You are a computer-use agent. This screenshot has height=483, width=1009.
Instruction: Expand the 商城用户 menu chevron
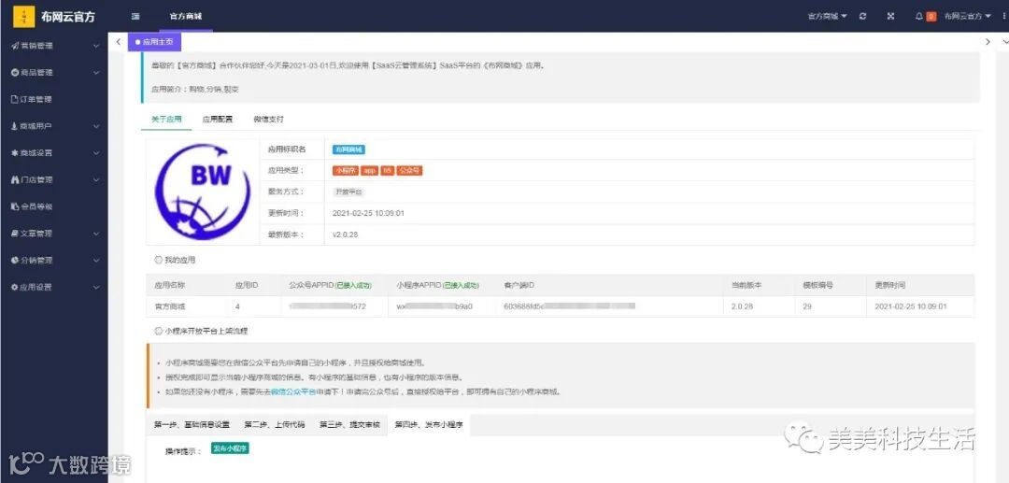coord(96,127)
